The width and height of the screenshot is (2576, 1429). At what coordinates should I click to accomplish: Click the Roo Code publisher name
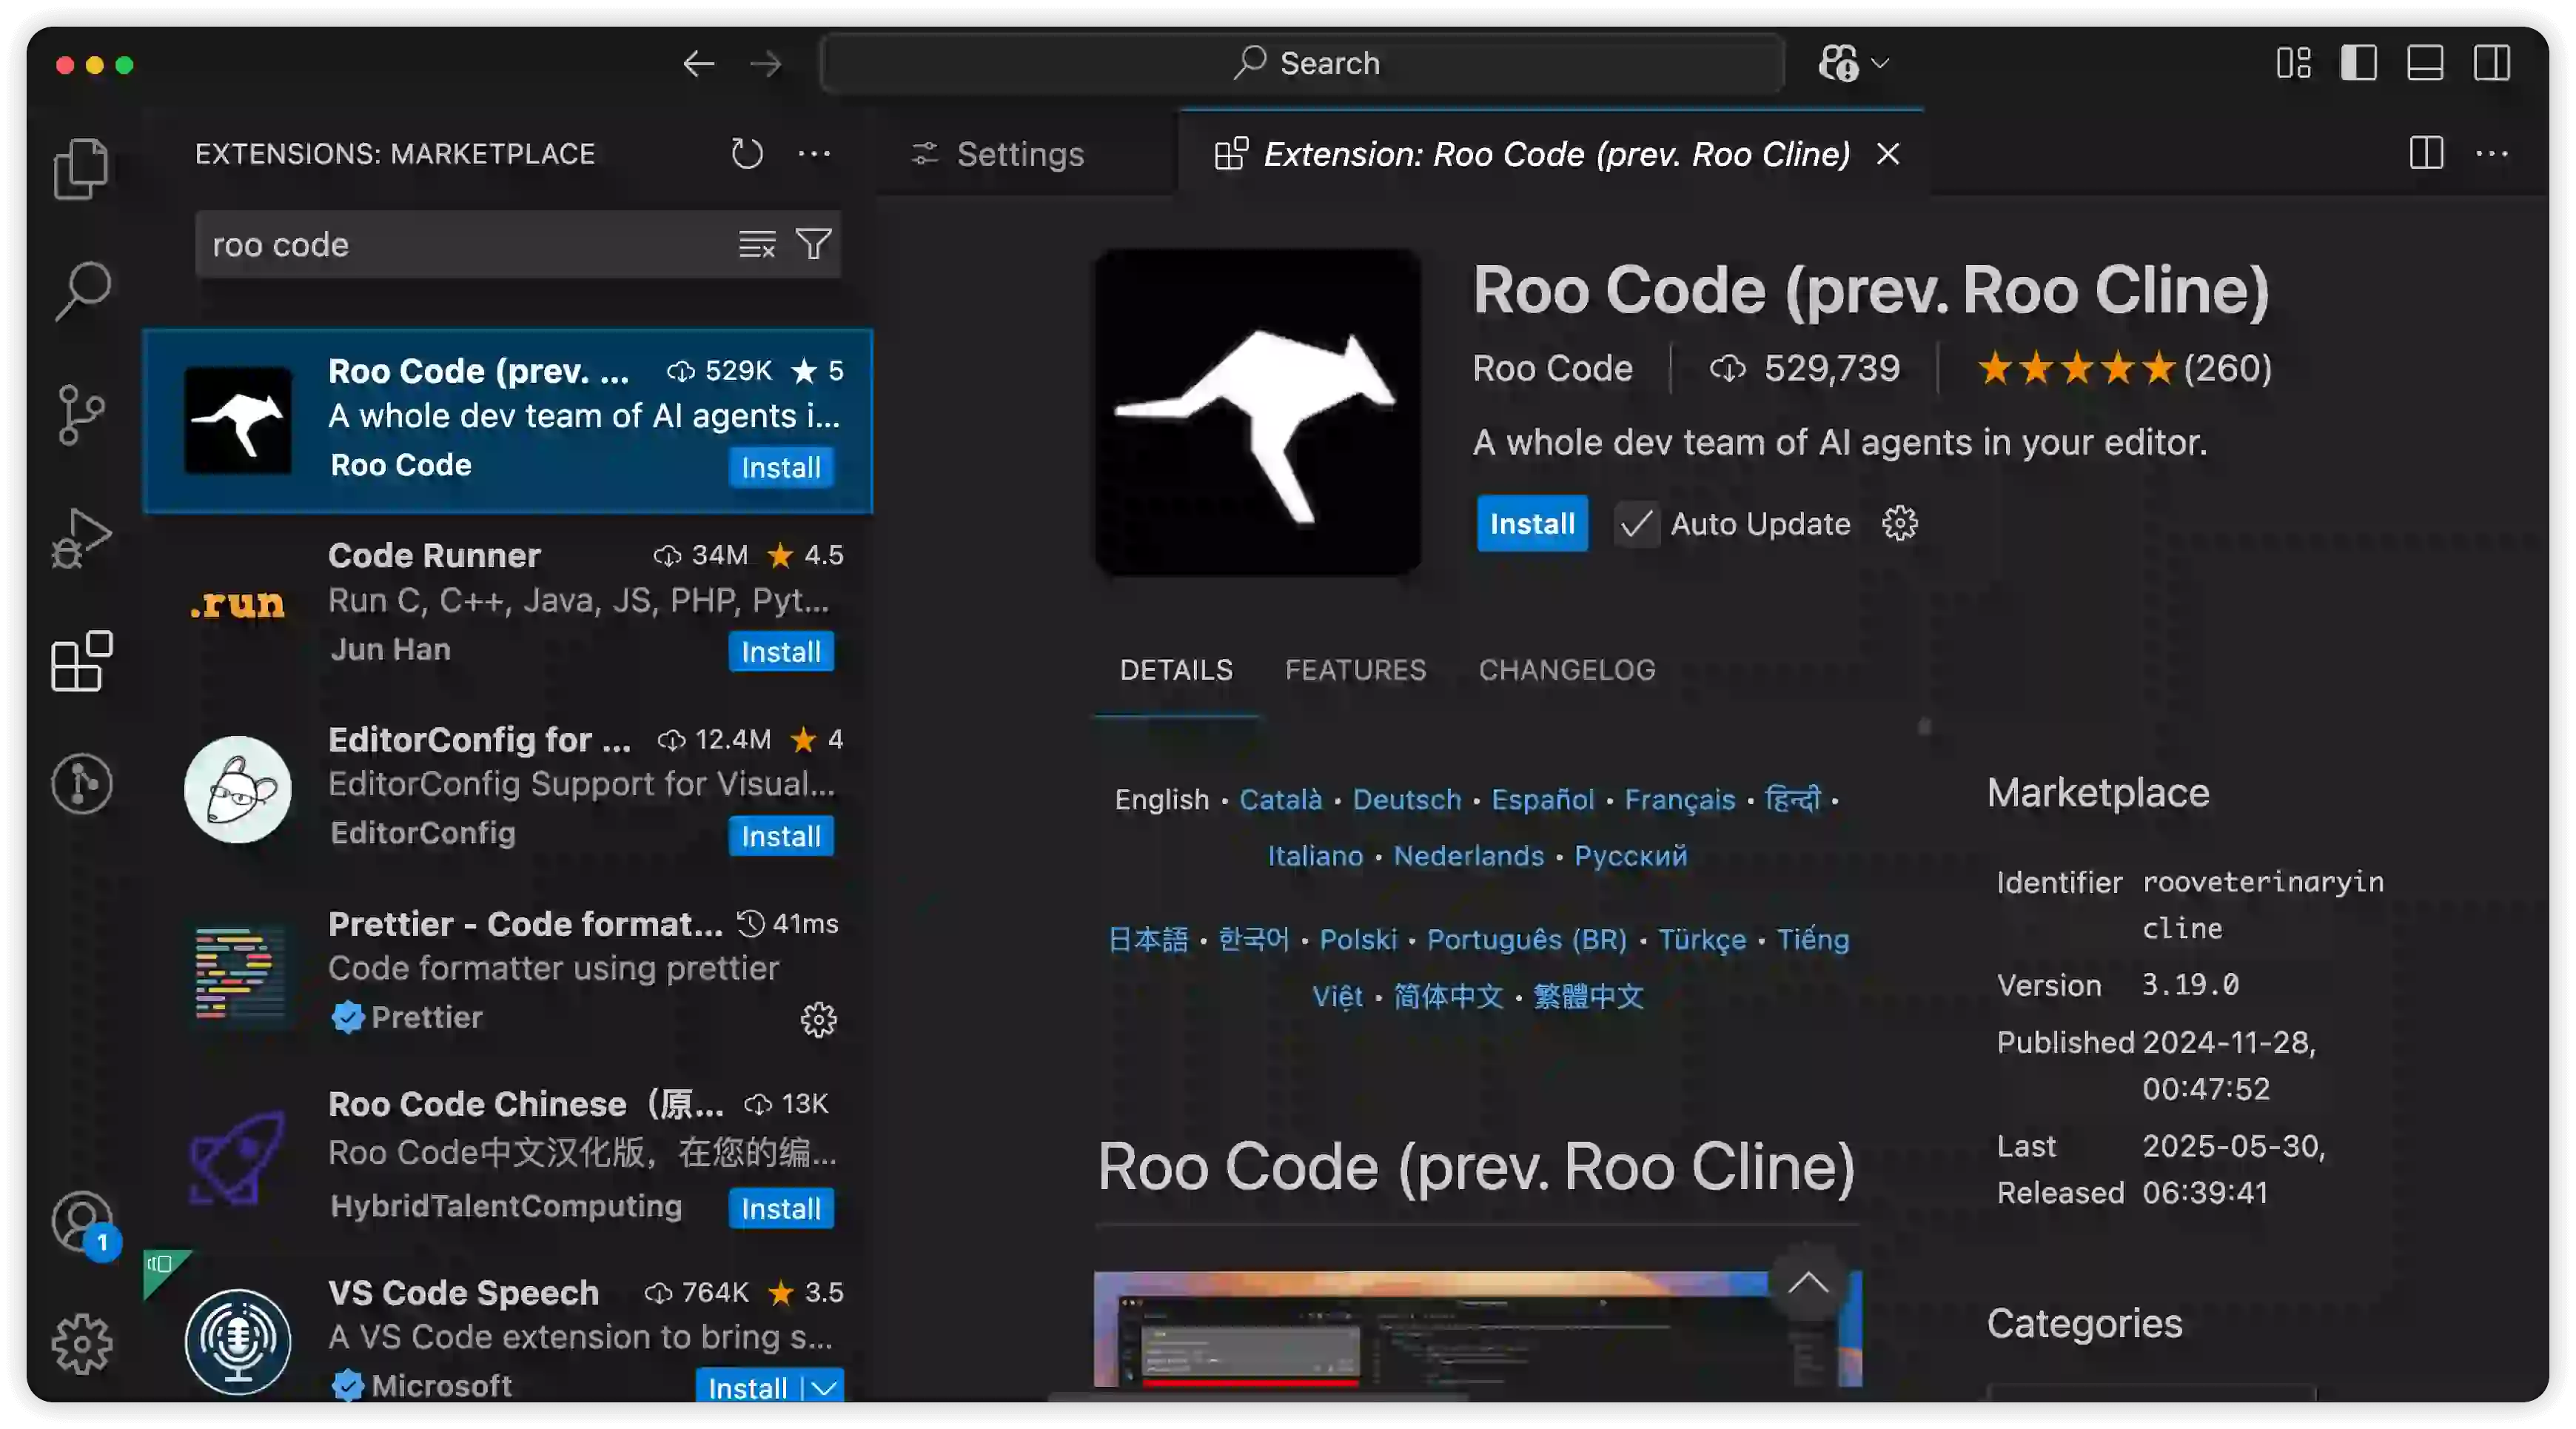click(1552, 368)
